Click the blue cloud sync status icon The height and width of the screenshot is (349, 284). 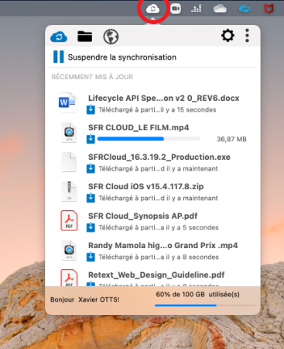[x=59, y=36]
